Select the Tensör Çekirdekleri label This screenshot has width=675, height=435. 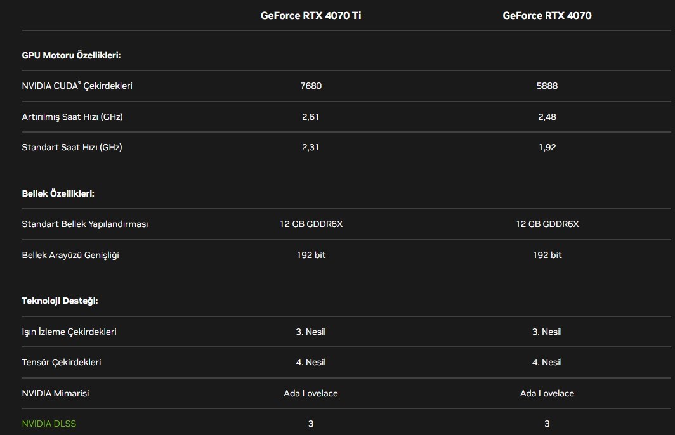point(62,362)
